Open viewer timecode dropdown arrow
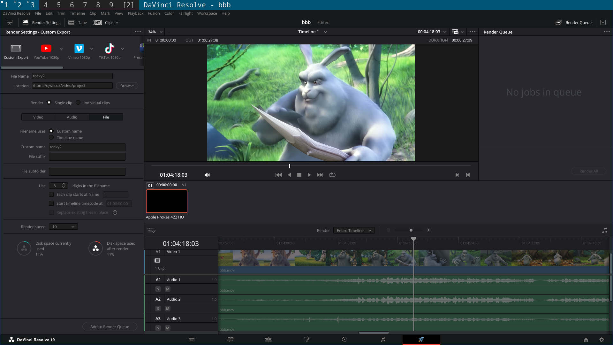The image size is (613, 345). click(x=445, y=32)
